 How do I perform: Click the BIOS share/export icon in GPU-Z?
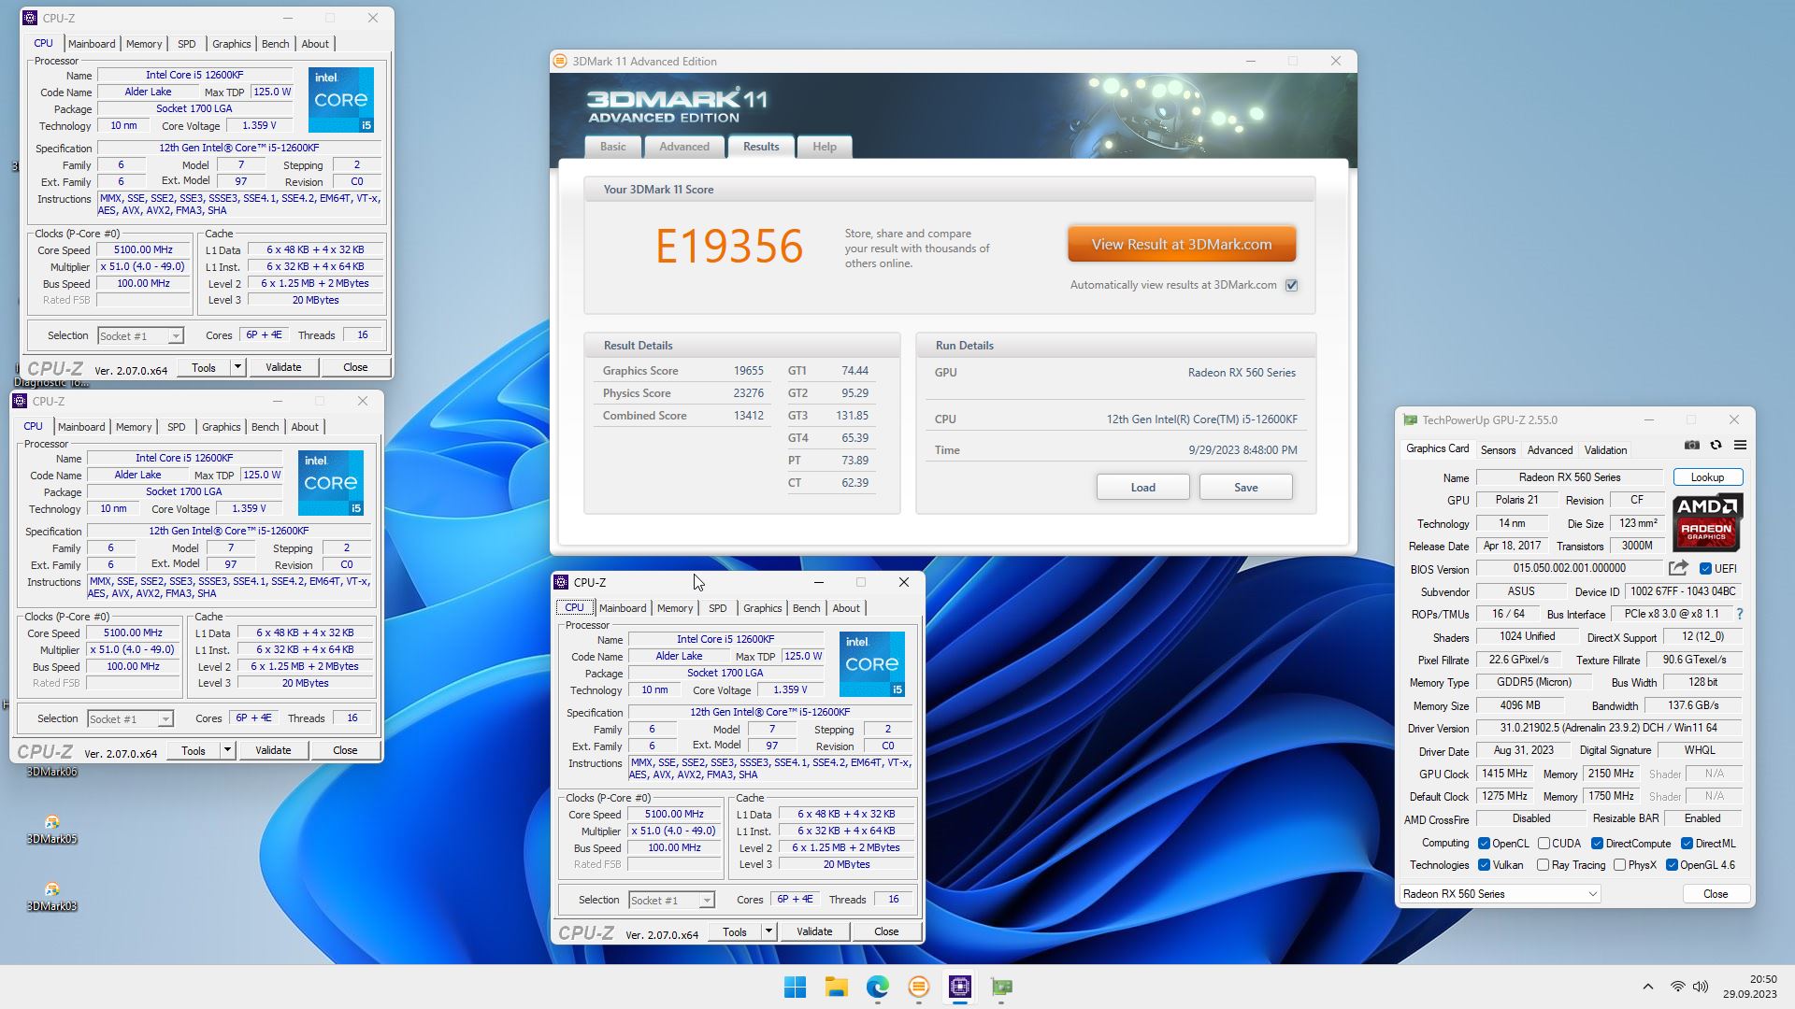[x=1678, y=568]
